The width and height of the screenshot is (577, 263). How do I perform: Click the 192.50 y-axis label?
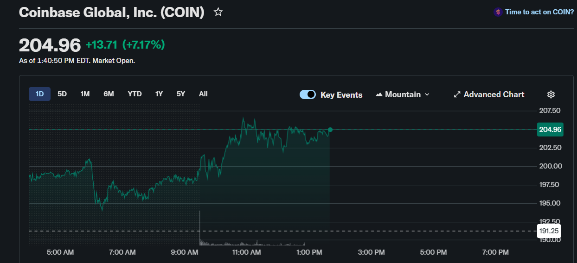(x=550, y=221)
